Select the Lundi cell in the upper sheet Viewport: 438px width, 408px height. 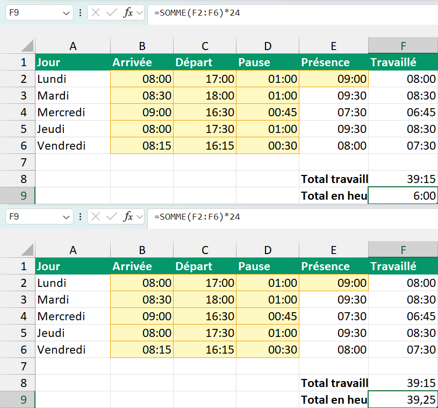click(x=73, y=79)
